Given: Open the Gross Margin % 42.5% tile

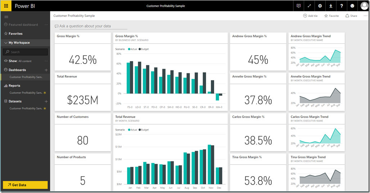Looking at the screenshot, I should click(82, 52).
